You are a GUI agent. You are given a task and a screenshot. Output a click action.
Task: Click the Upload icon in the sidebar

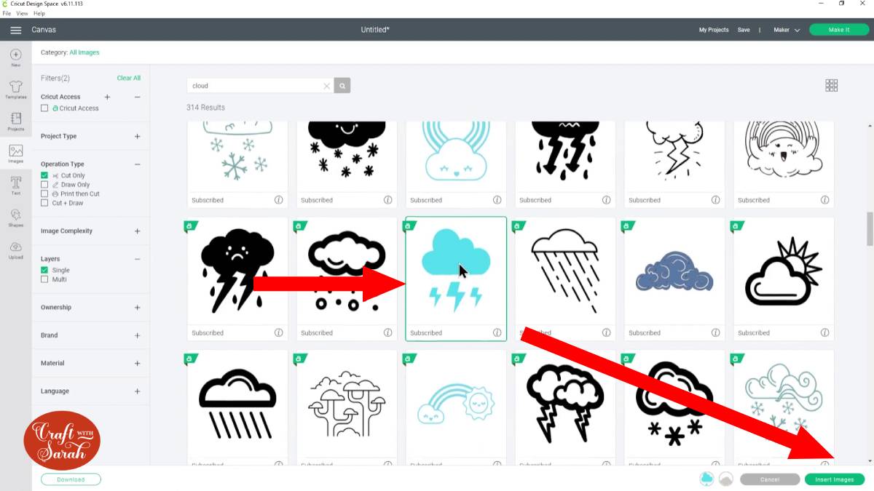tap(15, 250)
